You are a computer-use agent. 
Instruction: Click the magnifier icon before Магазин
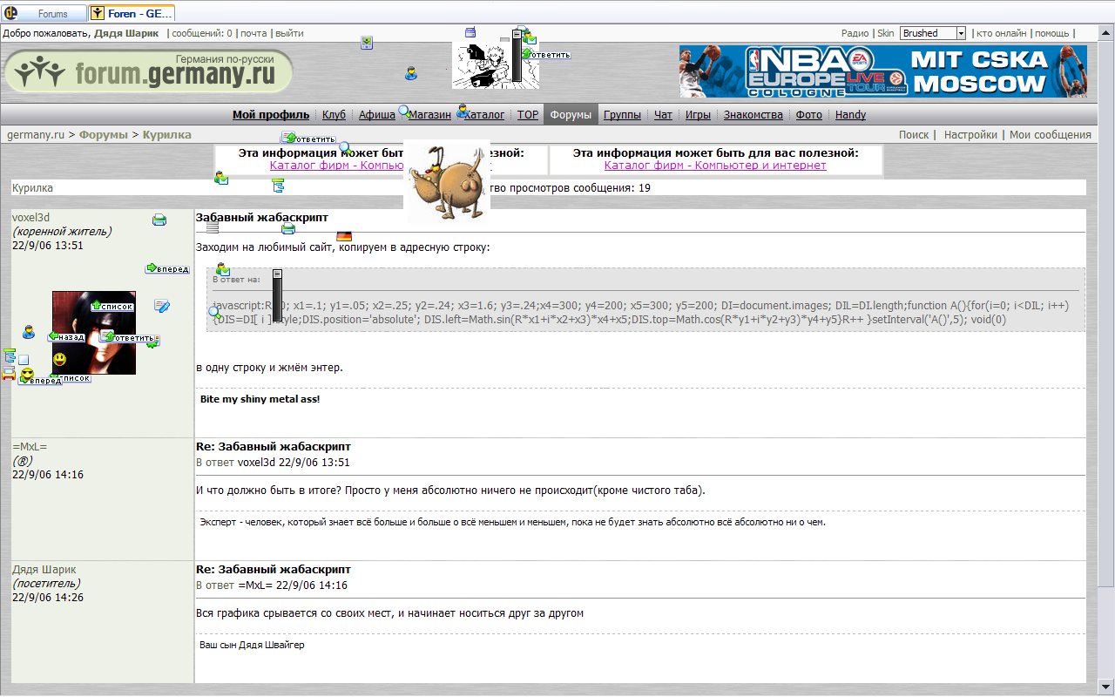click(404, 111)
